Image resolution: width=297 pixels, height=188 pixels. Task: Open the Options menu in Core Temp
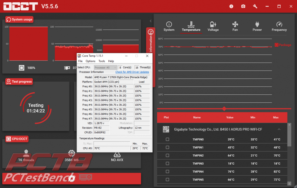90,61
